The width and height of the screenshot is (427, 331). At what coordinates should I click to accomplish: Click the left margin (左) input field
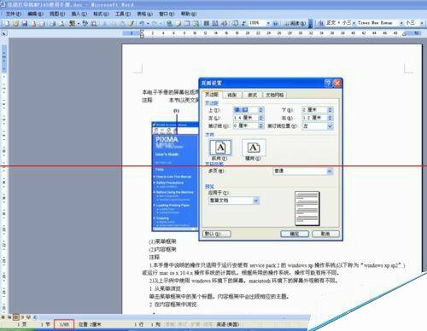(x=246, y=118)
